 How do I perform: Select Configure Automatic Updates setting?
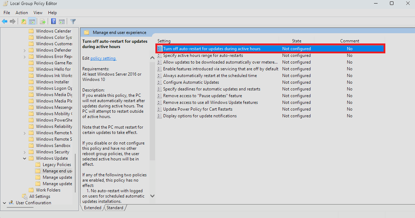[191, 82]
